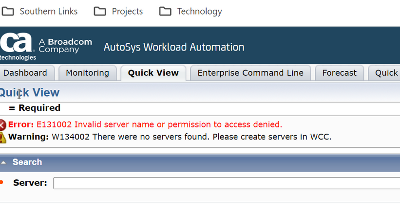Open the Technology bookmark folder
The height and width of the screenshot is (210, 400).
pos(190,11)
